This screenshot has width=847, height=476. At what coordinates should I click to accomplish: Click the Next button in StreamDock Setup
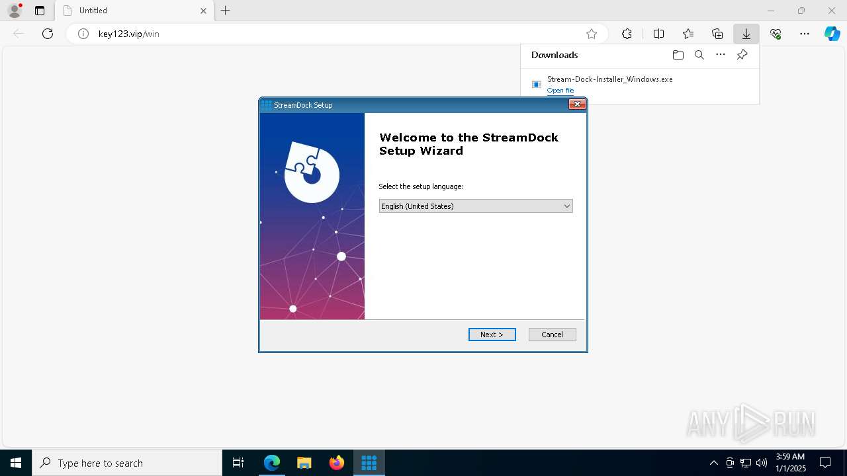pos(492,335)
